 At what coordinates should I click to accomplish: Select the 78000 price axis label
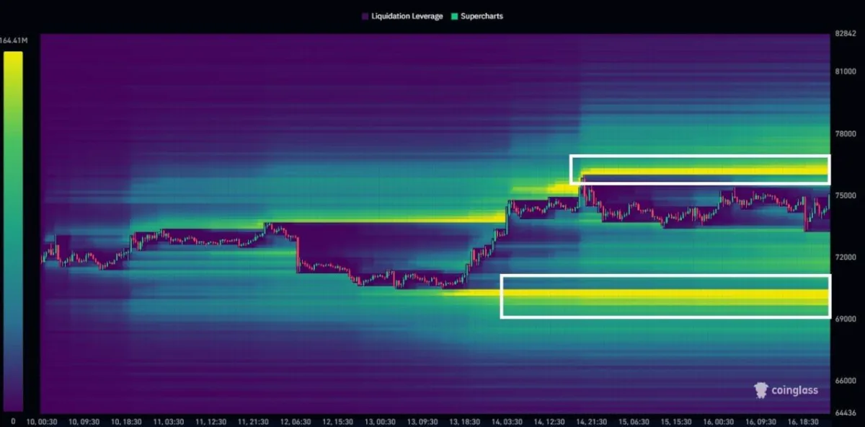click(x=846, y=133)
